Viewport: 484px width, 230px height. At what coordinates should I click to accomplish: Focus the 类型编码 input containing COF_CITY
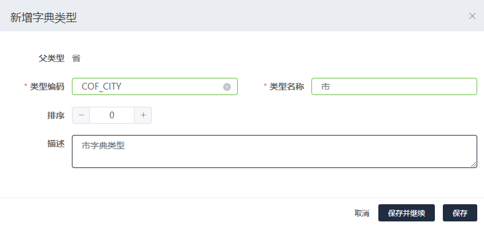click(155, 86)
